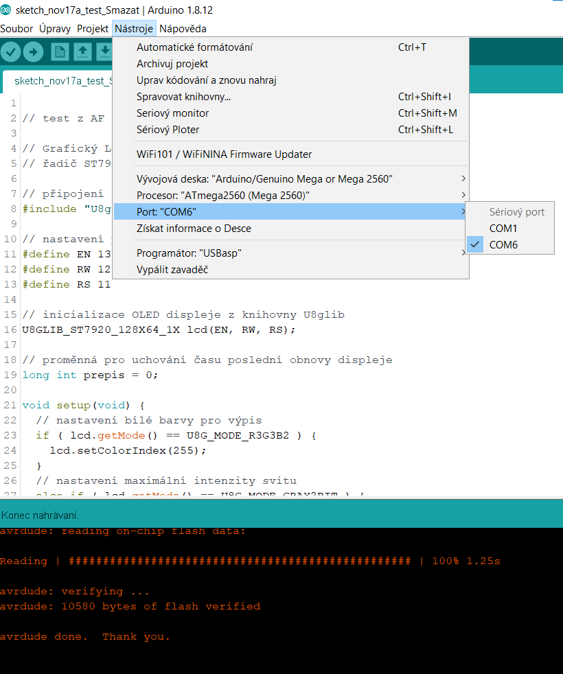This screenshot has height=674, width=563.
Task: Open the Nápověda menu
Action: pyautogui.click(x=183, y=29)
